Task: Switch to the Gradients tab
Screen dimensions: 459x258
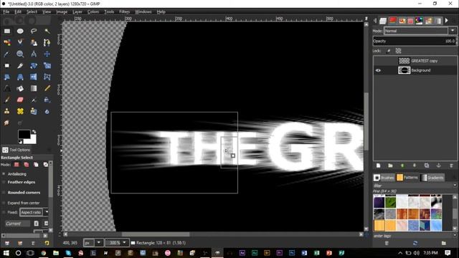Action: [432, 178]
